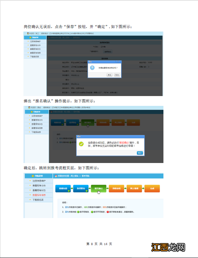Click the 导航菜单 header icon in second screenshot

pyautogui.click(x=32, y=112)
